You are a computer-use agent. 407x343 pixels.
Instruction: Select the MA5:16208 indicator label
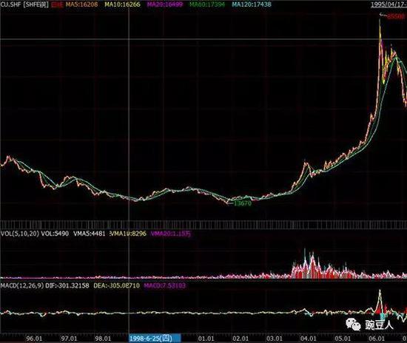(x=81, y=4)
